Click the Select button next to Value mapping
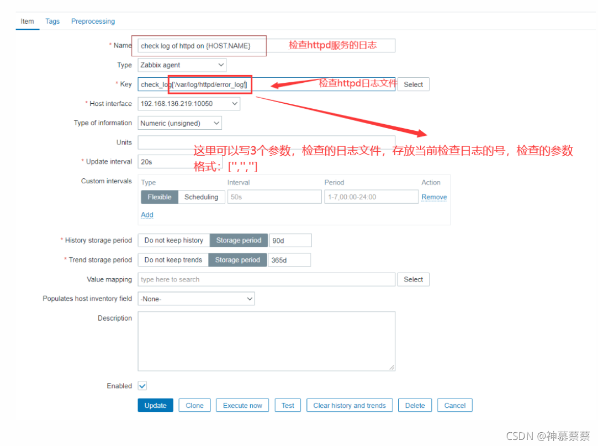This screenshot has height=446, width=598. tap(413, 279)
